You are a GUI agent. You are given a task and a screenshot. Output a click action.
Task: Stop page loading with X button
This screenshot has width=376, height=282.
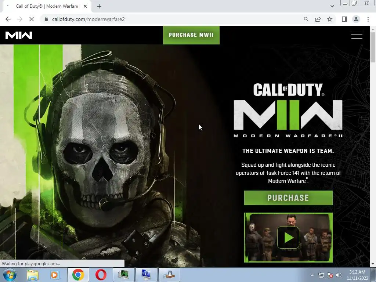pos(32,19)
